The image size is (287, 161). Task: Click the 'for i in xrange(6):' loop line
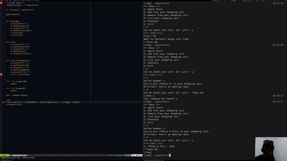[16, 89]
